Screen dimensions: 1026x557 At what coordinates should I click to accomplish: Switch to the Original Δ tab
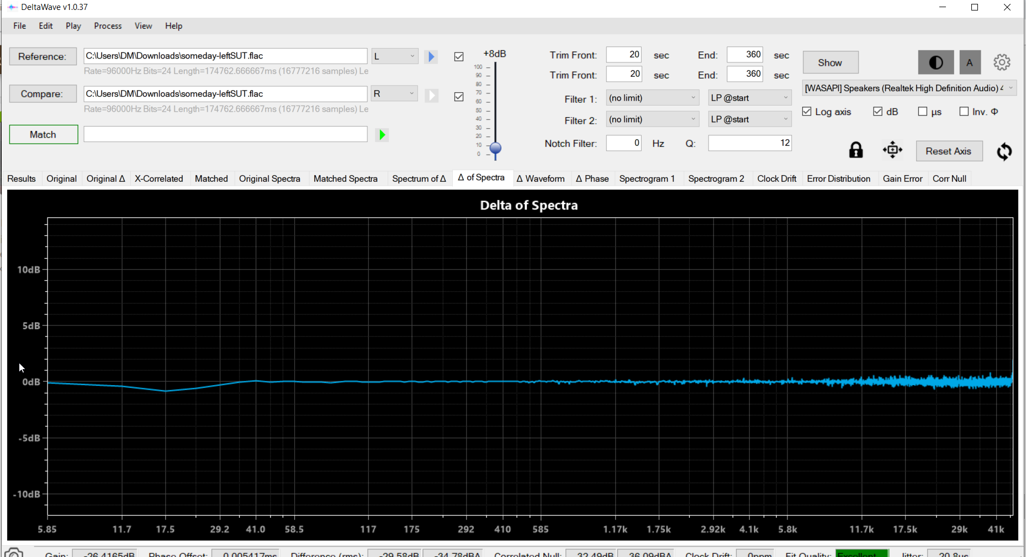106,178
